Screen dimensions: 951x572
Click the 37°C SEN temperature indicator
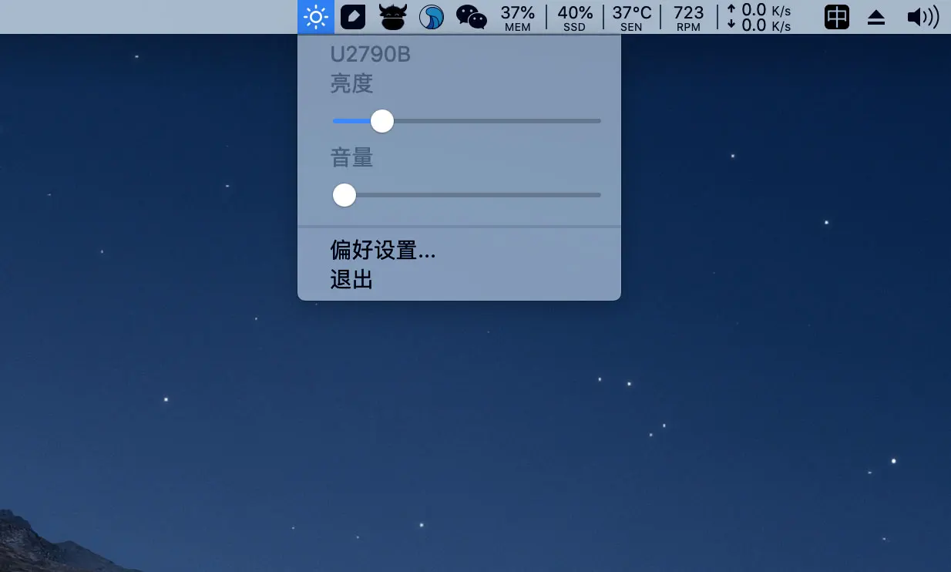click(631, 18)
